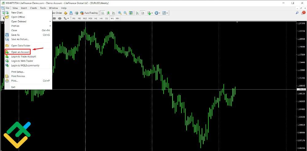Open the Help menu

(x=64, y=8)
